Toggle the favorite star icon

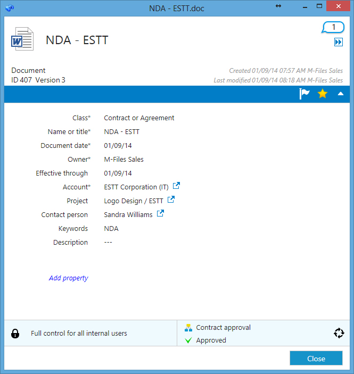[323, 94]
